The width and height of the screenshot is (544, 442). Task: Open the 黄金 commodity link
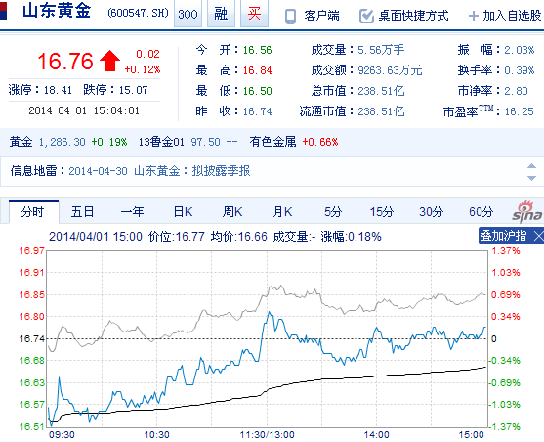[x=21, y=142]
